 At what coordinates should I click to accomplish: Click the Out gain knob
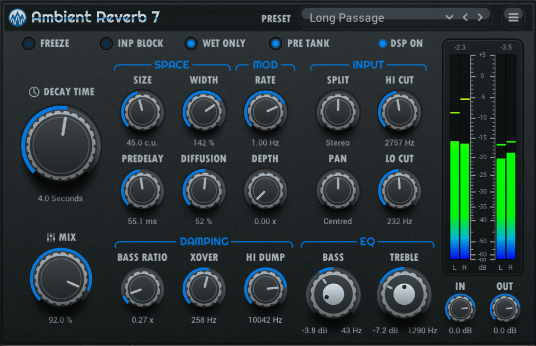(505, 309)
